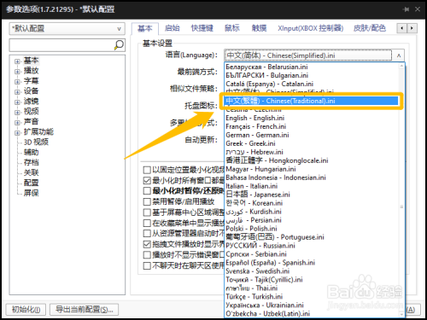Switch to the 皮肤/配色 tab

pos(370,28)
